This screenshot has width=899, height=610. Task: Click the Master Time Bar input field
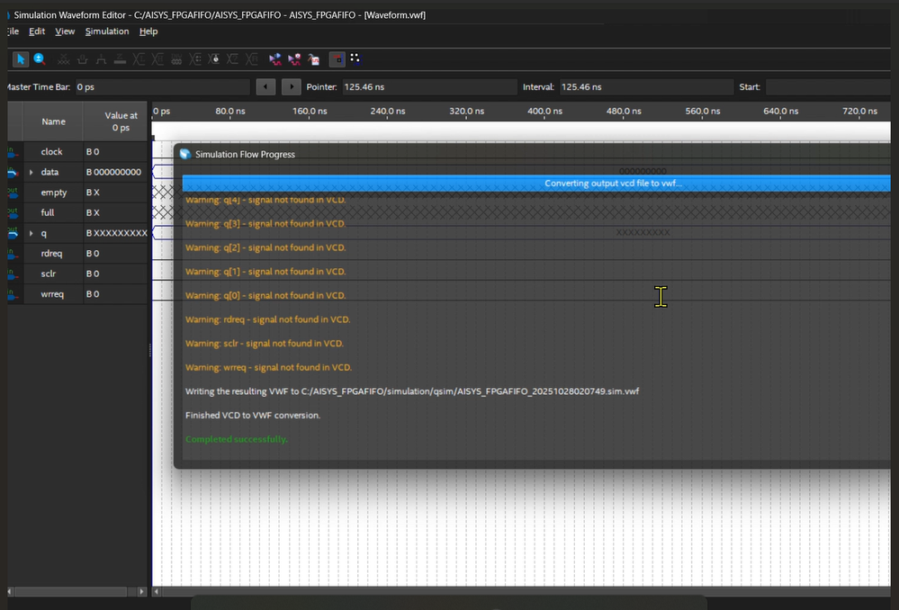point(162,87)
